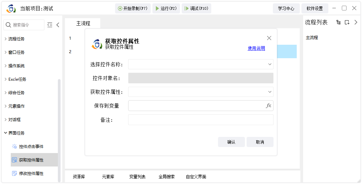Open the 自定义界面 tab

[196, 177]
